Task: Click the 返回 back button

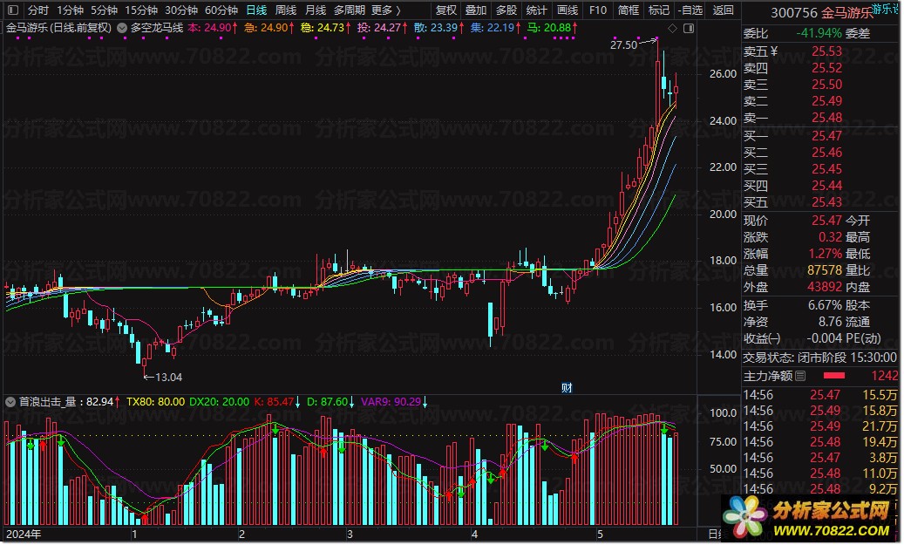Action: tap(723, 10)
